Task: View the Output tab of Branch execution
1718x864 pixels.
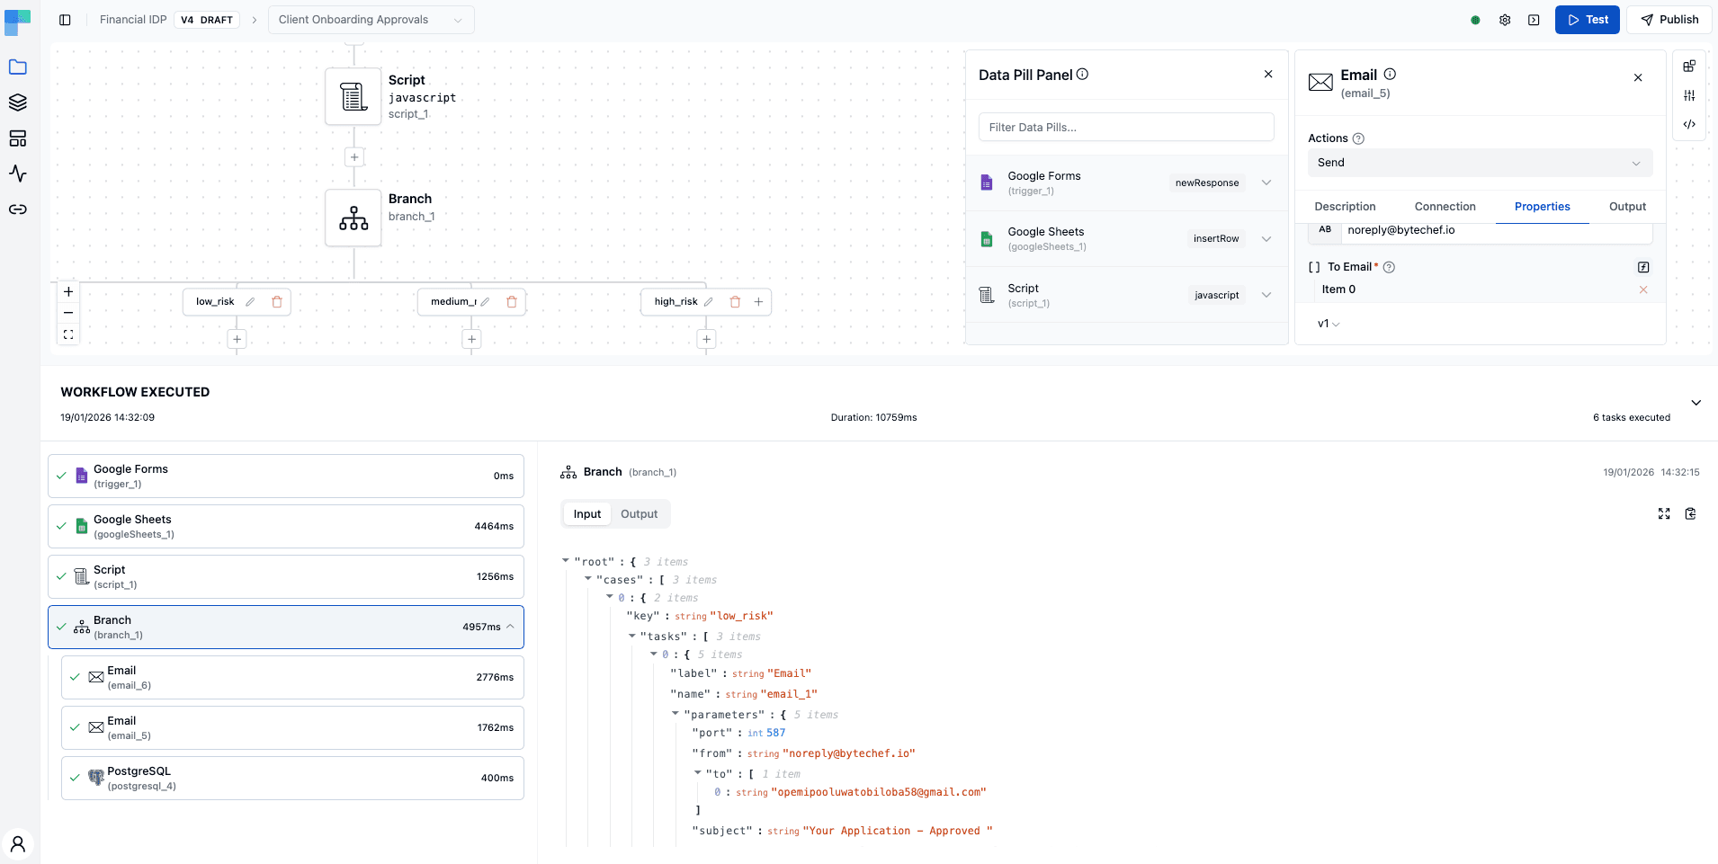Action: pyautogui.click(x=639, y=513)
